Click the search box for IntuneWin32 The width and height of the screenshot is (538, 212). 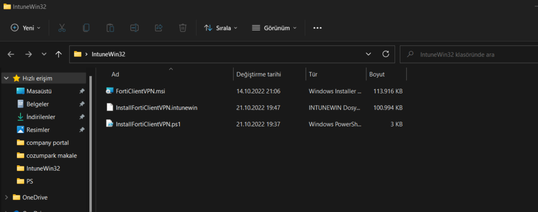469,54
